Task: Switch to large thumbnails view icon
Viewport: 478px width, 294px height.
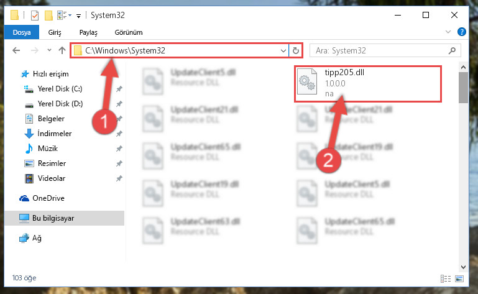Action: click(x=459, y=278)
